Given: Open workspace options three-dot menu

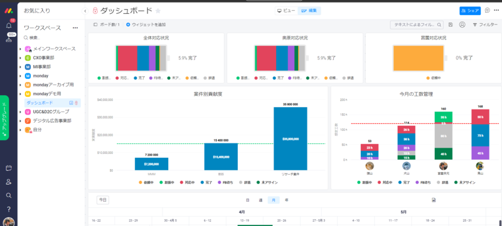Looking at the screenshot, I should click(x=75, y=28).
